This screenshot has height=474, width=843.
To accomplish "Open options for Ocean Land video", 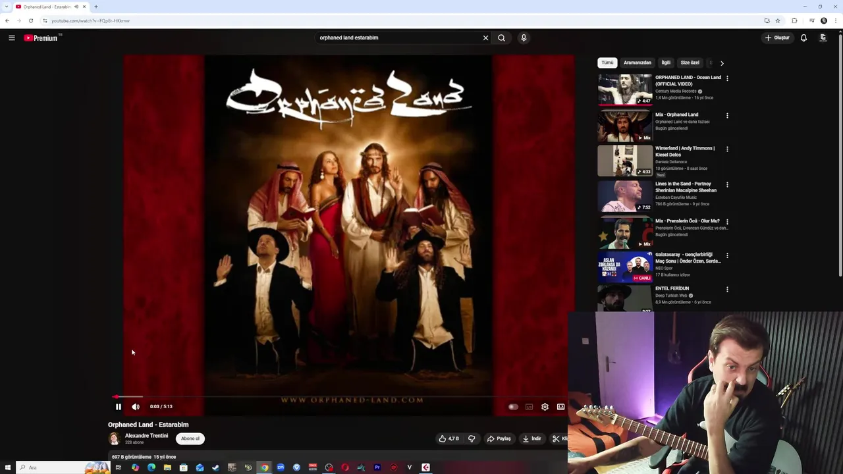I will click(727, 78).
